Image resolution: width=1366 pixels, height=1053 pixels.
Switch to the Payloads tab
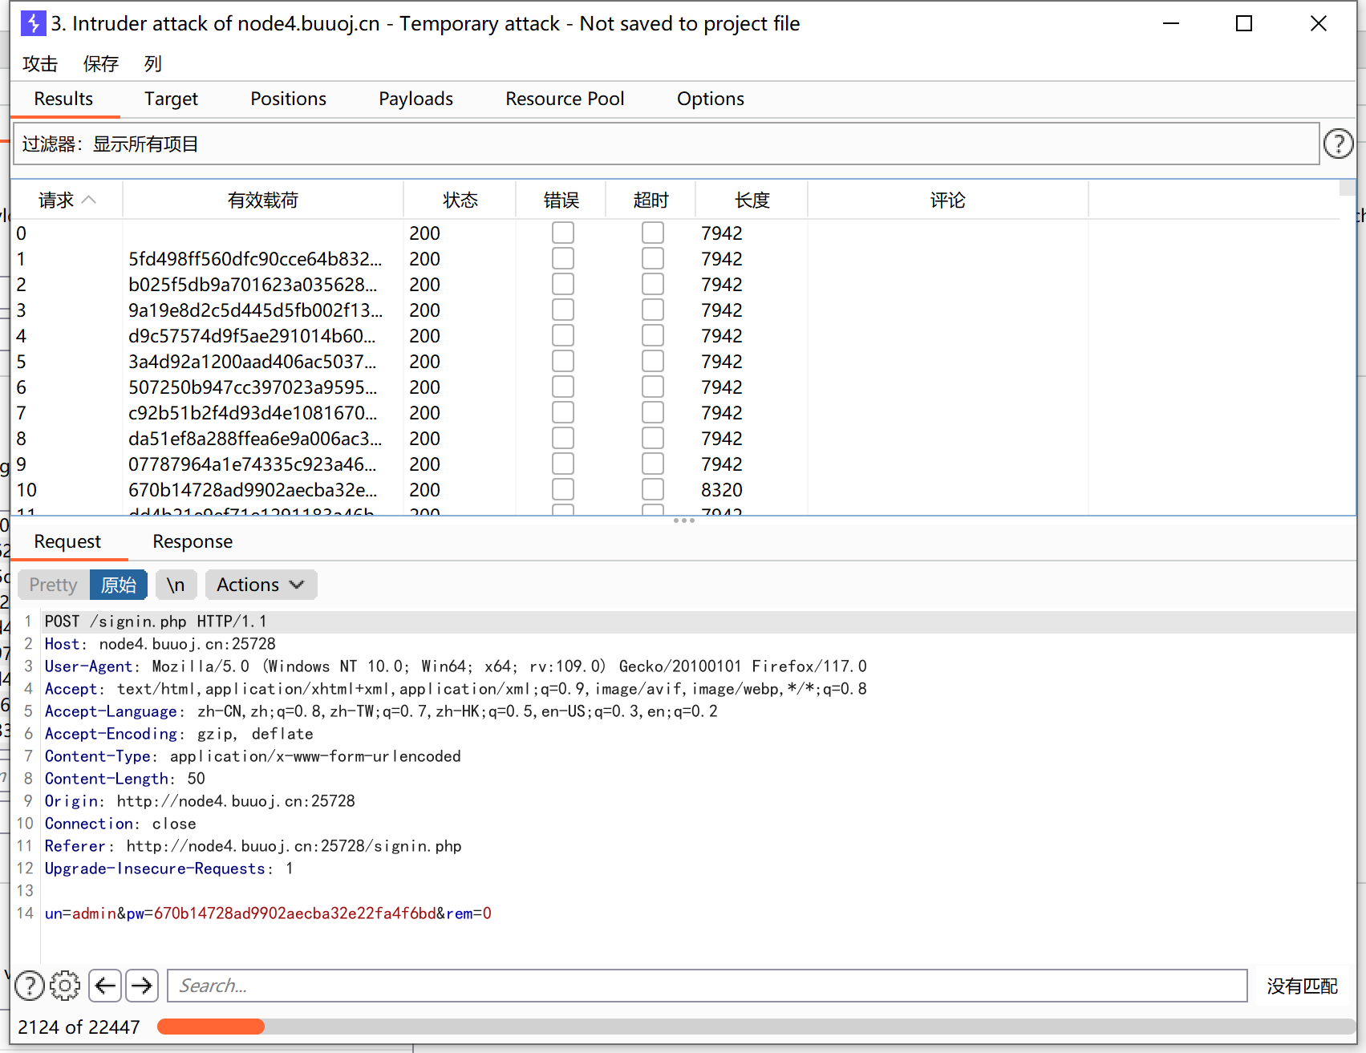pyautogui.click(x=415, y=99)
